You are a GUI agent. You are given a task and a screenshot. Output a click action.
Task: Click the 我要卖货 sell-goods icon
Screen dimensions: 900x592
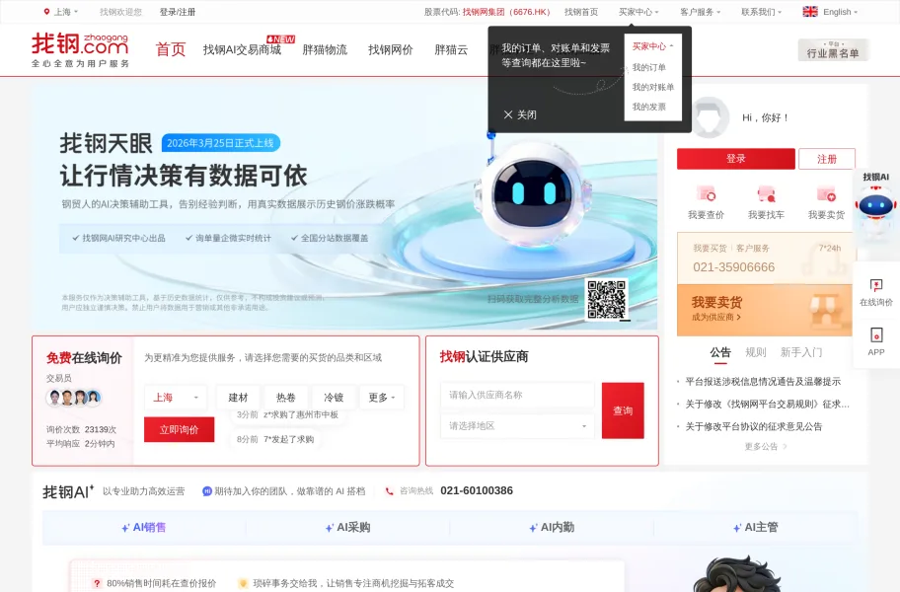click(827, 194)
